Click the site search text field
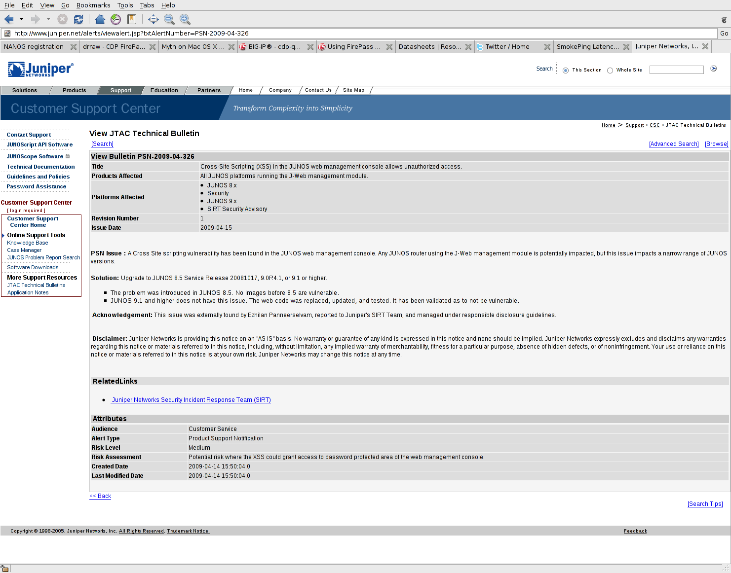The image size is (731, 573). (x=676, y=70)
